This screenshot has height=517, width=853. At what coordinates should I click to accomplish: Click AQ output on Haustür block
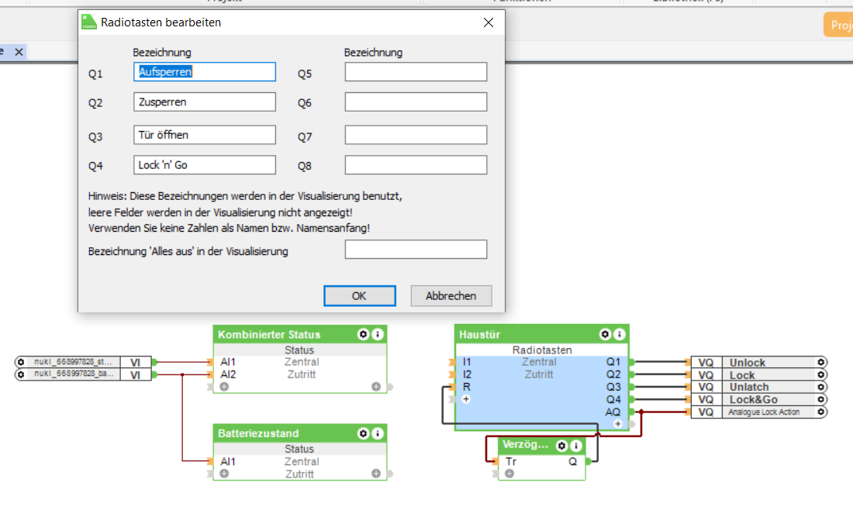613,412
